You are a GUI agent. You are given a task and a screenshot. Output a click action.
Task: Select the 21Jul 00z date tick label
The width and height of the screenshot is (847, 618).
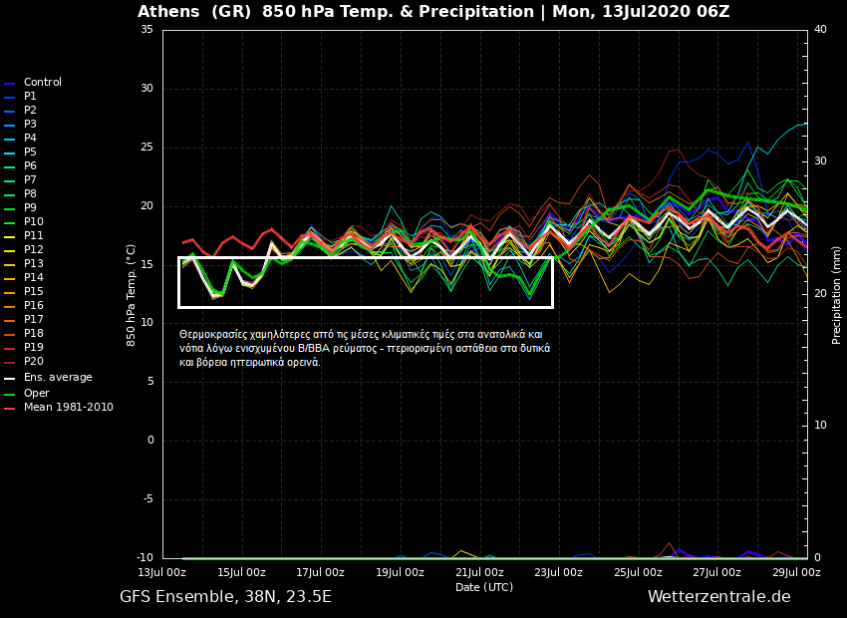pyautogui.click(x=479, y=573)
